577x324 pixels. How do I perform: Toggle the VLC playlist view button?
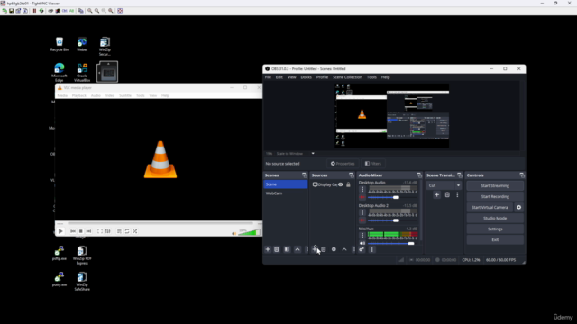119,231
